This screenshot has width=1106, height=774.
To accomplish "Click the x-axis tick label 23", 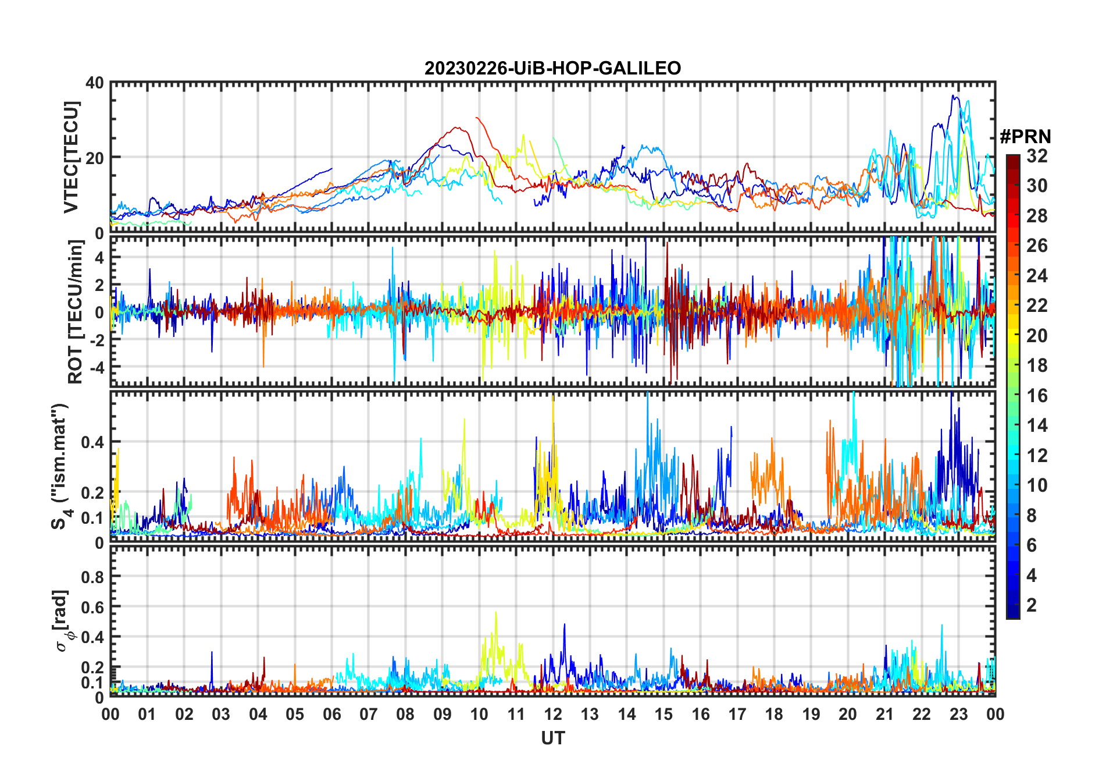I will [x=958, y=714].
